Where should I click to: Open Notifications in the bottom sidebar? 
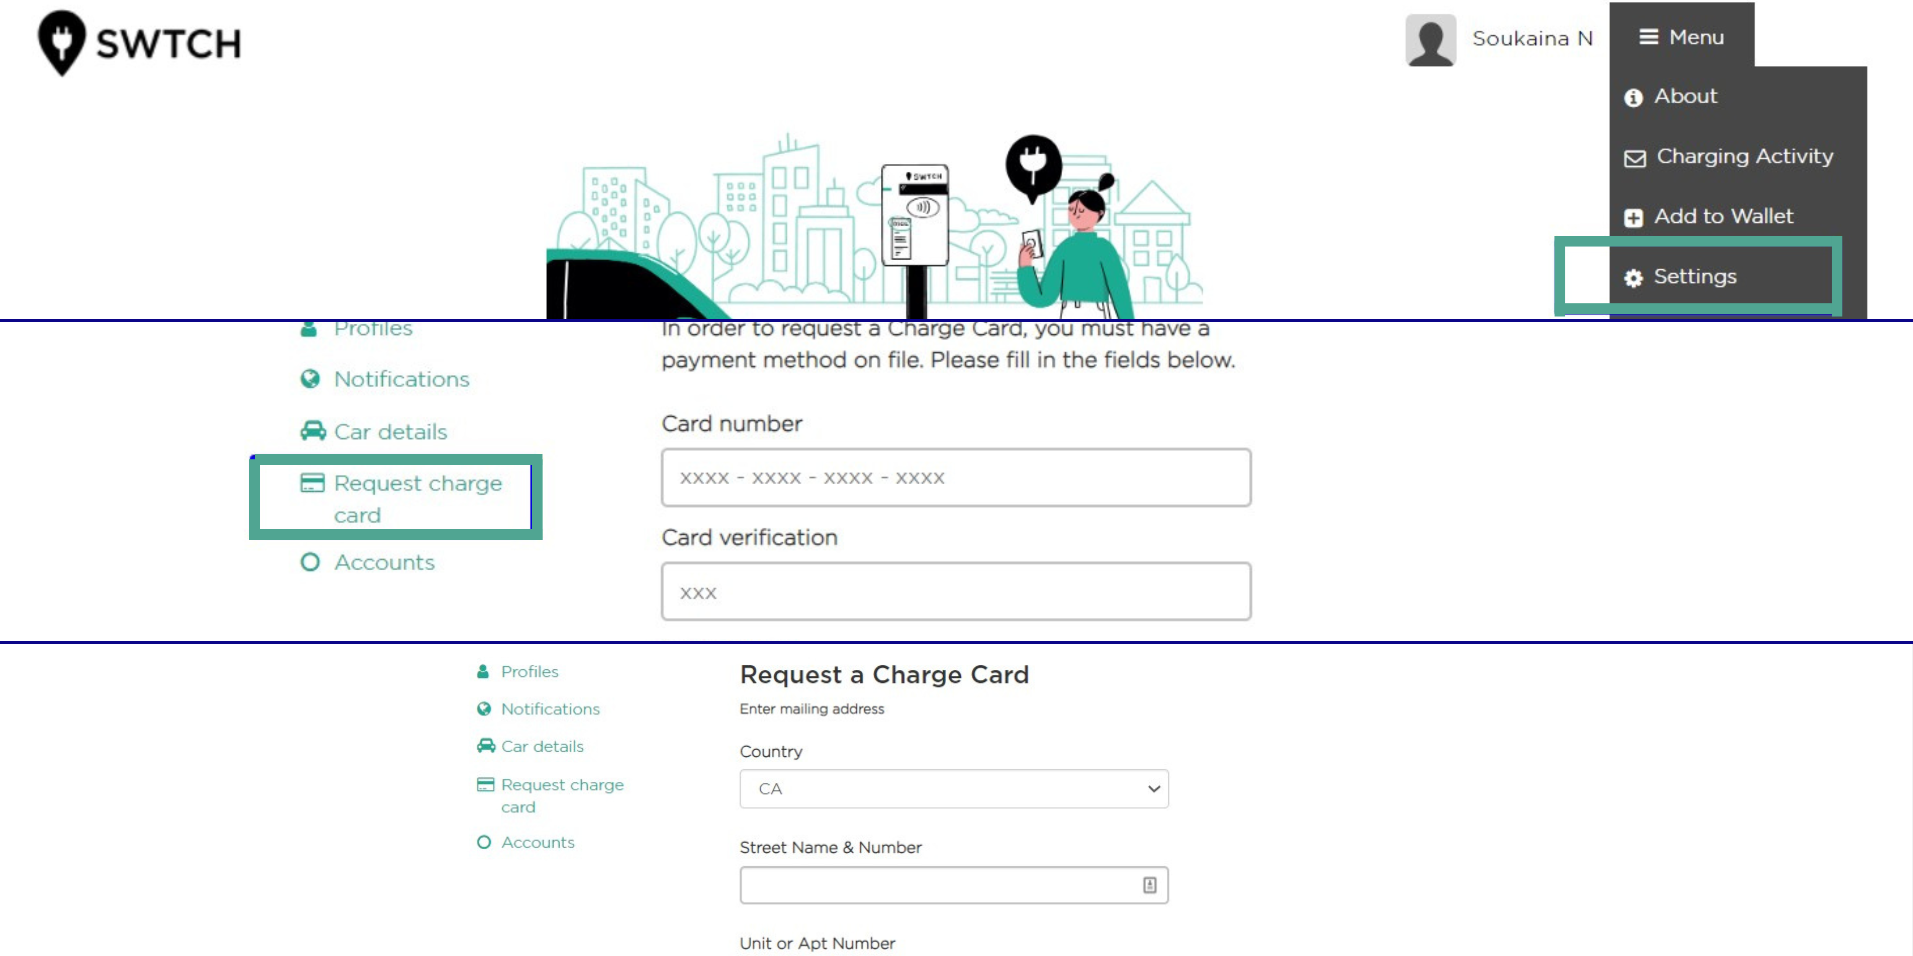[550, 709]
